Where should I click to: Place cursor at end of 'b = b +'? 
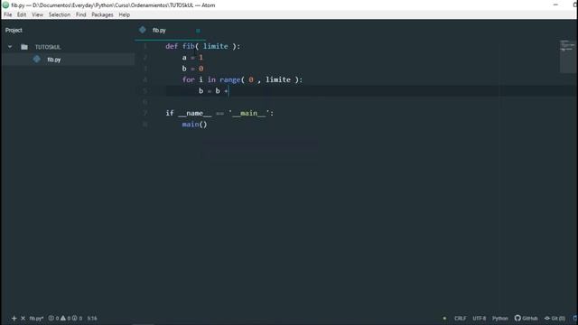pos(228,90)
